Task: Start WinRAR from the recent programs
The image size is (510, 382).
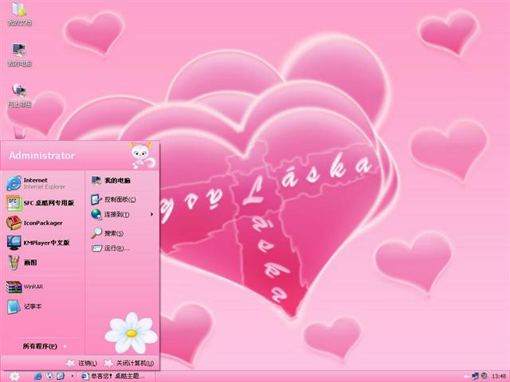Action: (32, 286)
